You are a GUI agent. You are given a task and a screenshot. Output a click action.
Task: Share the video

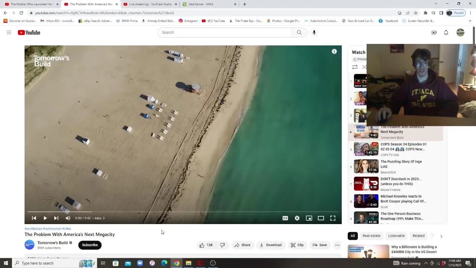[242, 245]
